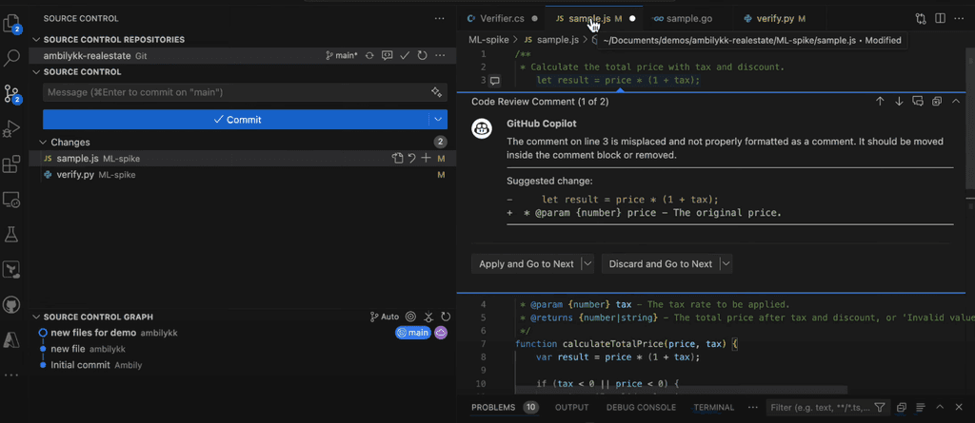
Task: Refresh the Source Control Graph
Action: click(x=446, y=317)
